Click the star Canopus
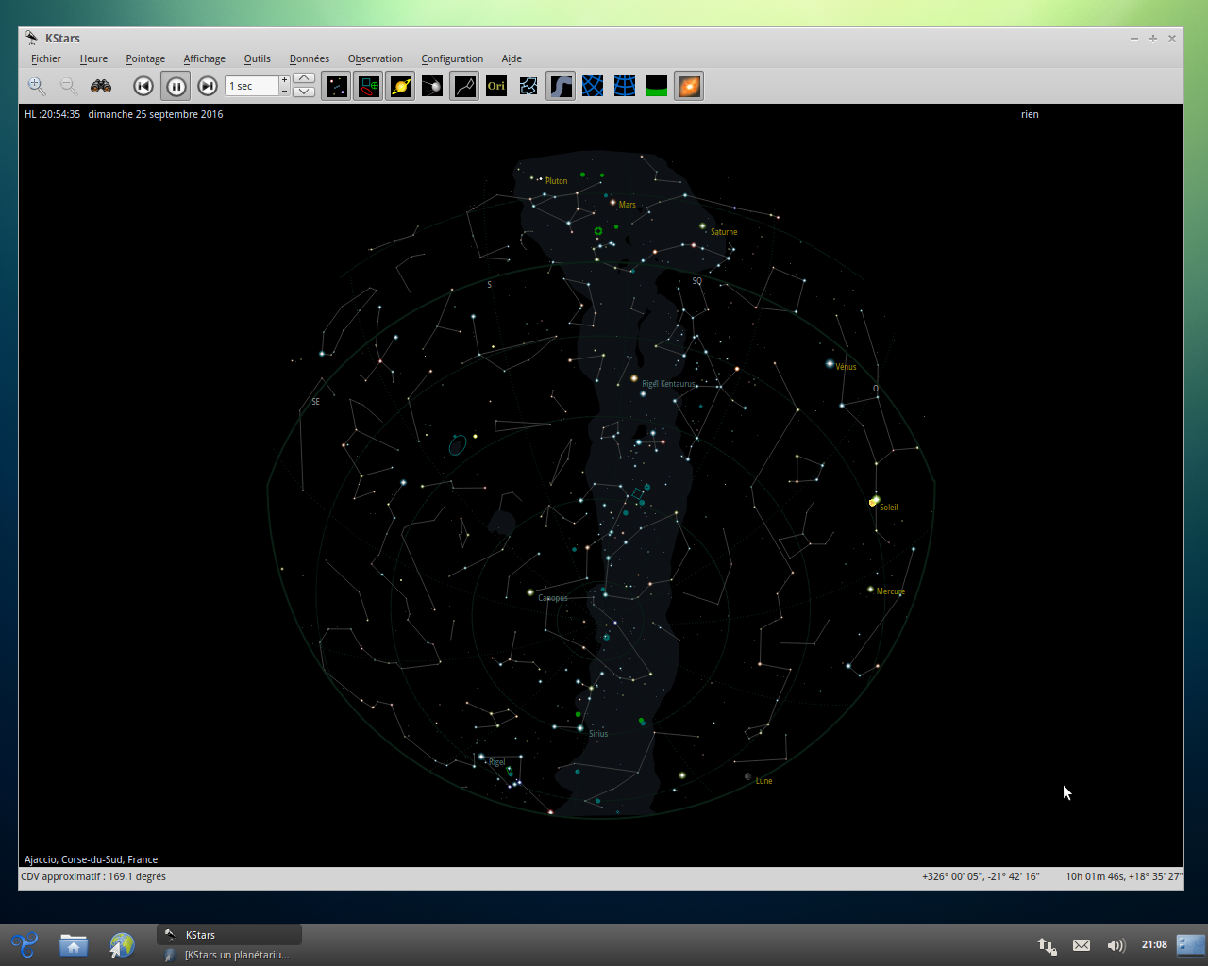 530,592
